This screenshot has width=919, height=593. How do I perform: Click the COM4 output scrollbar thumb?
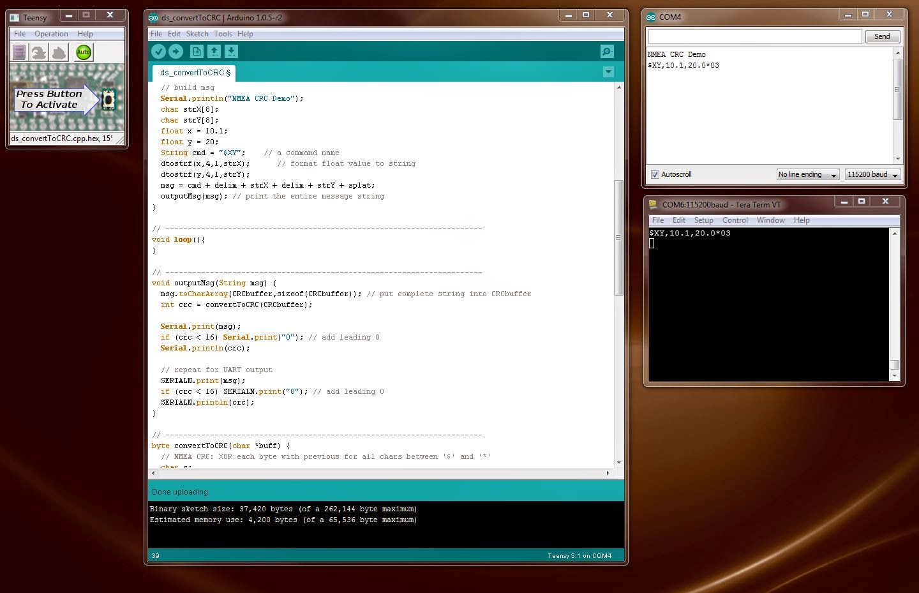pos(897,89)
